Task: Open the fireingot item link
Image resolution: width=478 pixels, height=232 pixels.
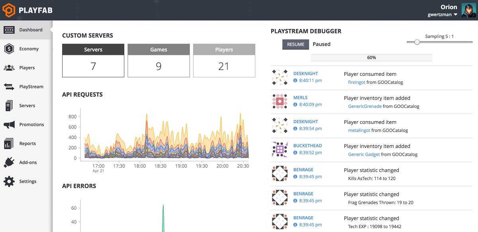Action: pos(357,82)
